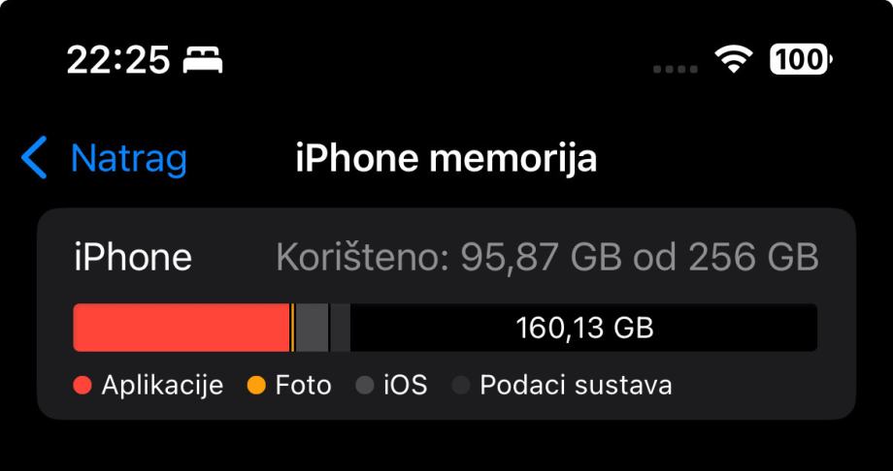Tap the dark Podaci sustava legend dot
The width and height of the screenshot is (893, 471).
[x=461, y=386]
